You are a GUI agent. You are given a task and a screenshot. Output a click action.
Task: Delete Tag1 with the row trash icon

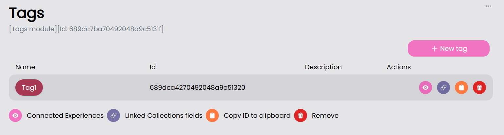(479, 88)
